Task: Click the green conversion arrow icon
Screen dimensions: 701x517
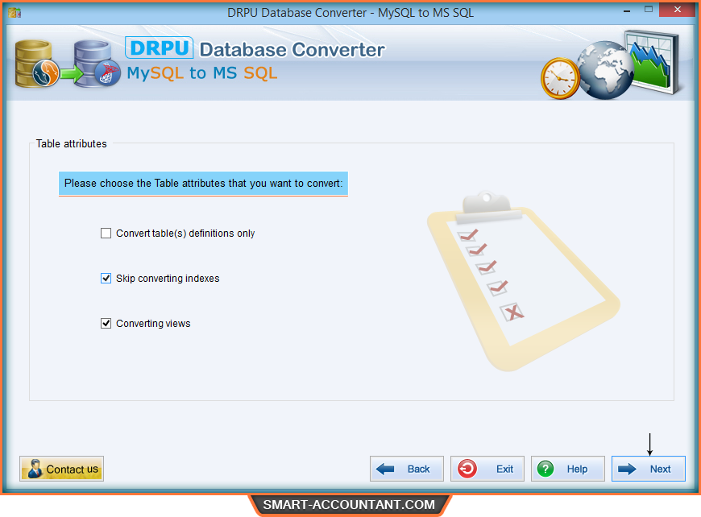Action: tap(72, 72)
